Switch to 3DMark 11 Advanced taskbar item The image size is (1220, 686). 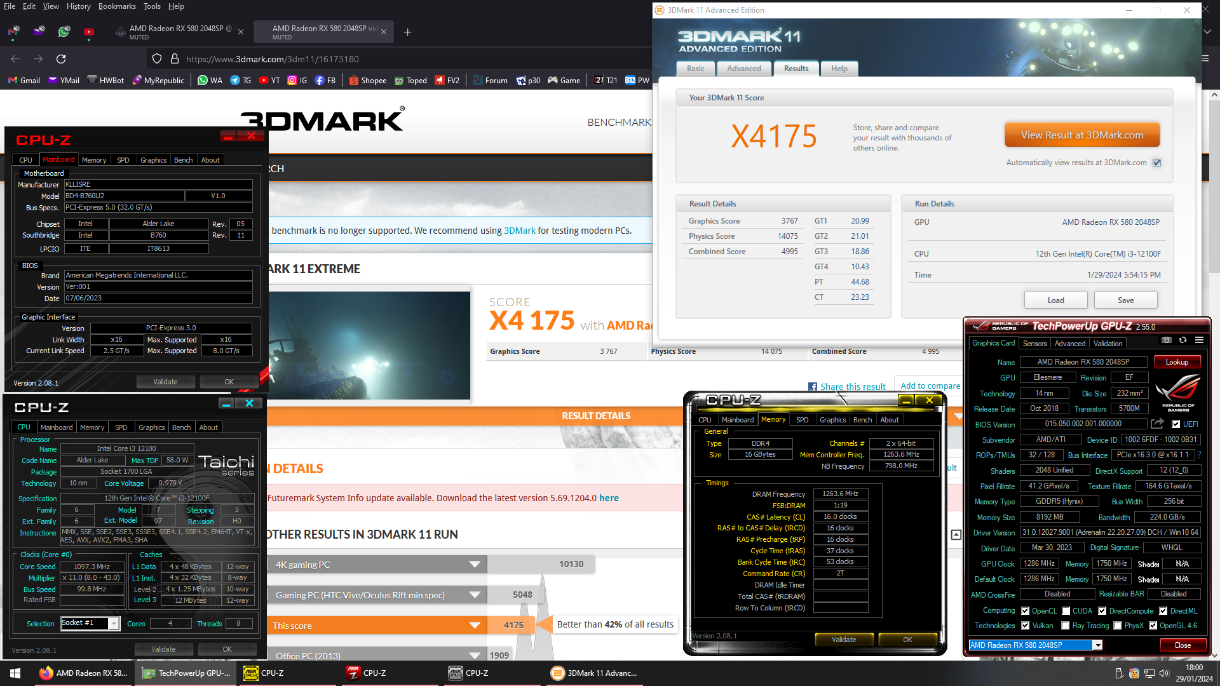tap(595, 673)
